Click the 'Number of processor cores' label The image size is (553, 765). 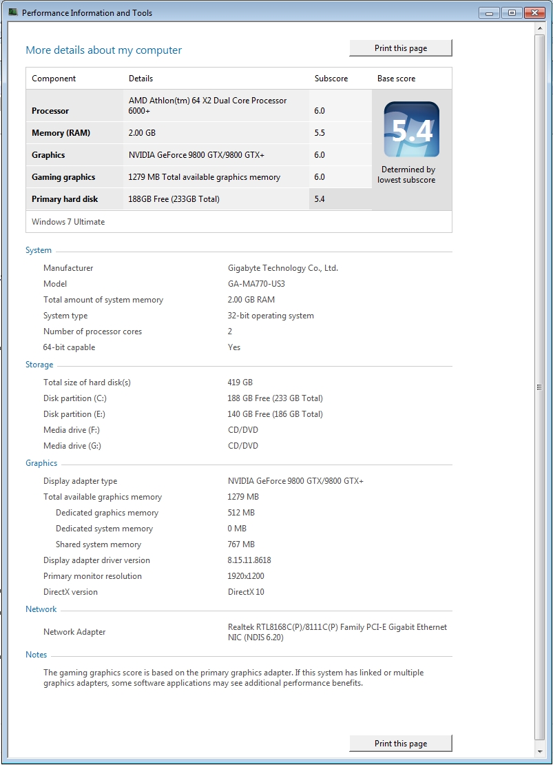click(93, 331)
